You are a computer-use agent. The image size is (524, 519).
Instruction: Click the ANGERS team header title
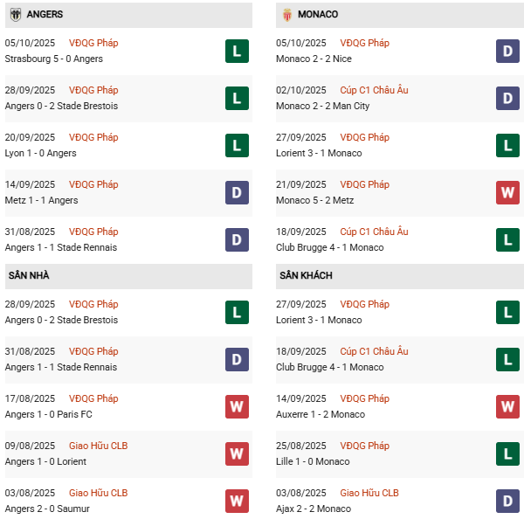tap(45, 15)
